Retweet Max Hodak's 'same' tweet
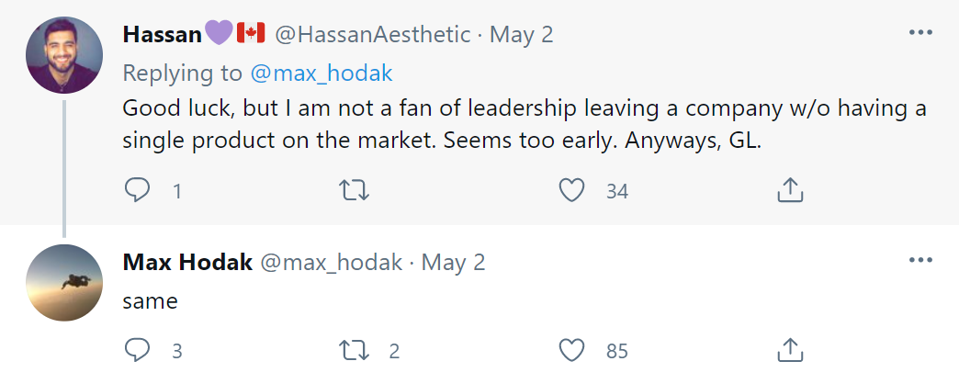Image resolution: width=959 pixels, height=384 pixels. pyautogui.click(x=355, y=350)
